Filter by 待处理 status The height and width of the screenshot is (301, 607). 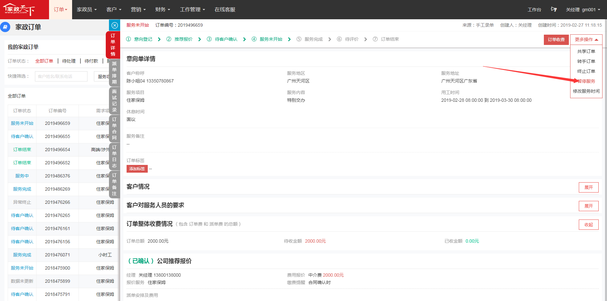(69, 61)
